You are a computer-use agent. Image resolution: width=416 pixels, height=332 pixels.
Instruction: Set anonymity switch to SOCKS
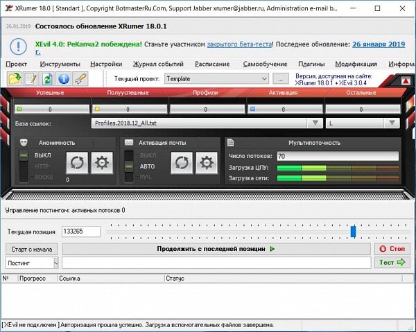44,177
